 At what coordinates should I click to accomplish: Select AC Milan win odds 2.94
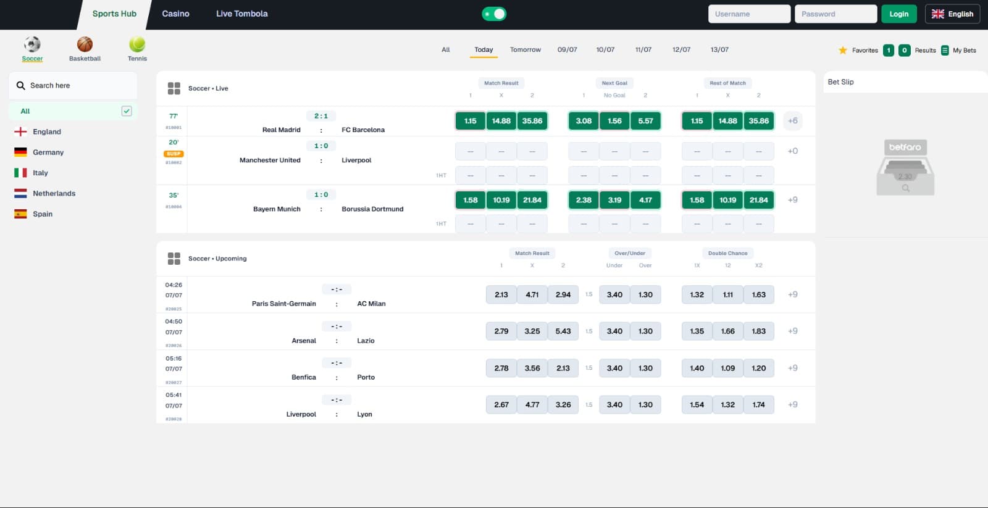(563, 294)
